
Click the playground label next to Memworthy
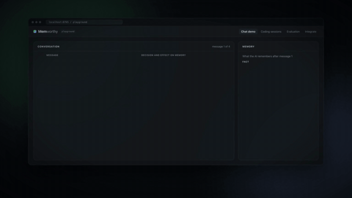68,31
